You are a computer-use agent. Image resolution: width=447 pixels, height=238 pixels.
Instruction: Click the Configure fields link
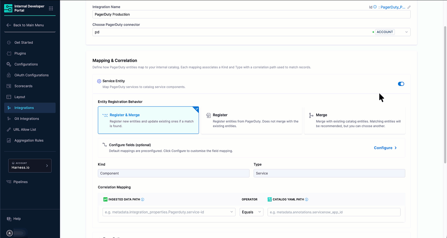click(385, 148)
